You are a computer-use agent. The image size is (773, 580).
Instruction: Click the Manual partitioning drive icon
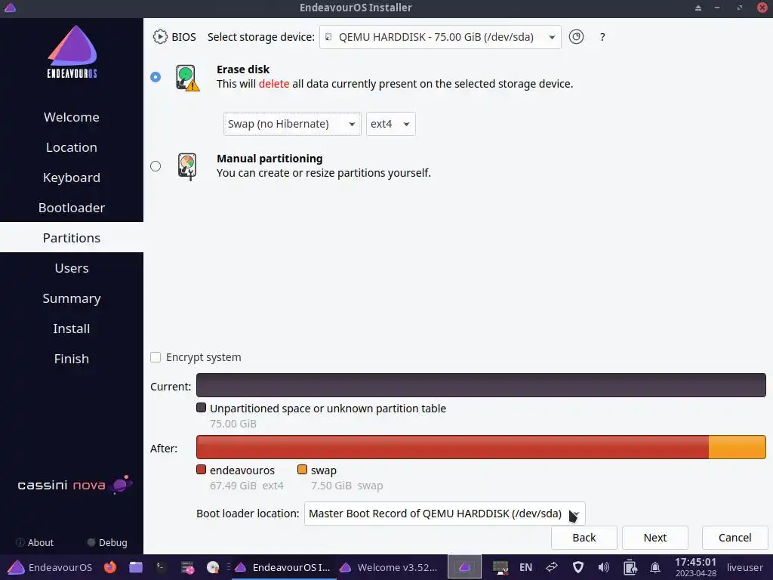[187, 167]
